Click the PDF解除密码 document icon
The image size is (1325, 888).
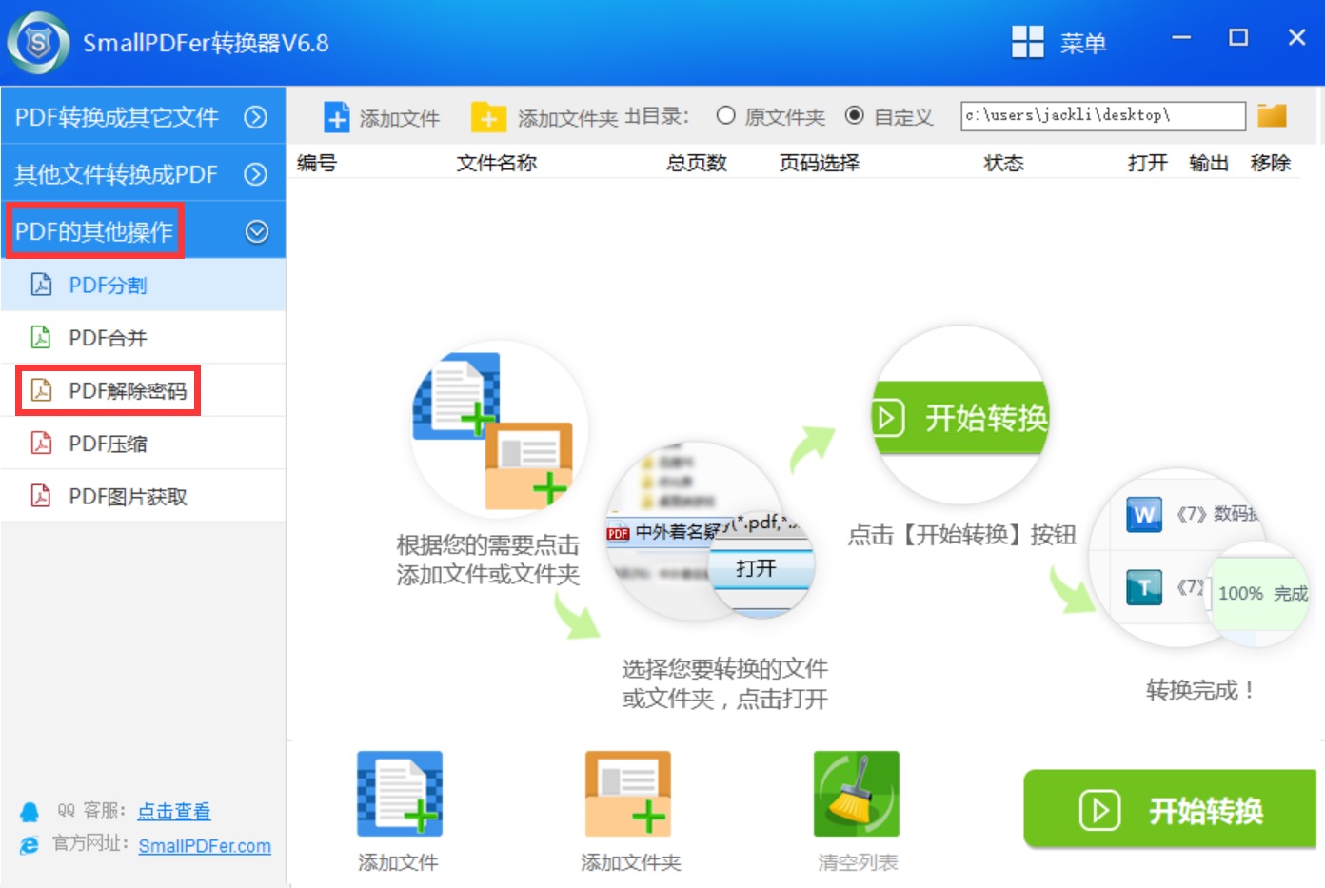pyautogui.click(x=41, y=390)
